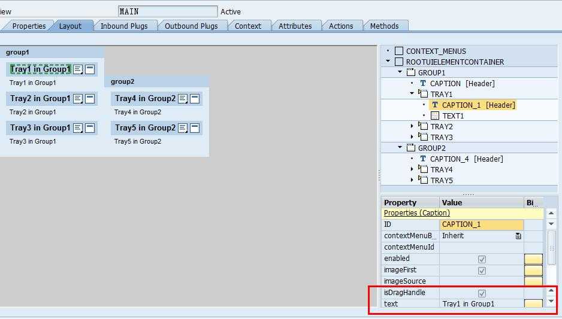Select the Tray1 in Group1 caption header
This screenshot has width=562, height=319.
point(40,69)
